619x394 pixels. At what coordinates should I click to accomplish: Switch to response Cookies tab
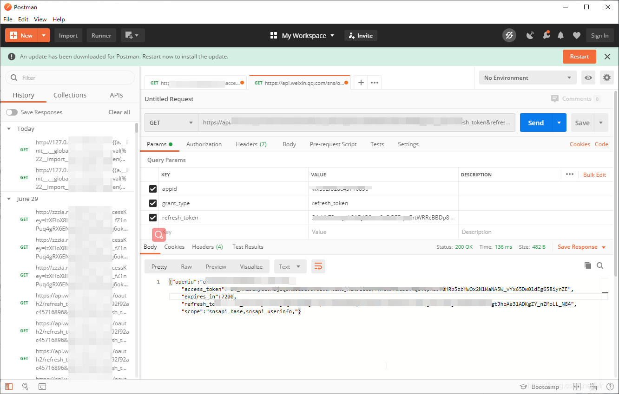(174, 247)
